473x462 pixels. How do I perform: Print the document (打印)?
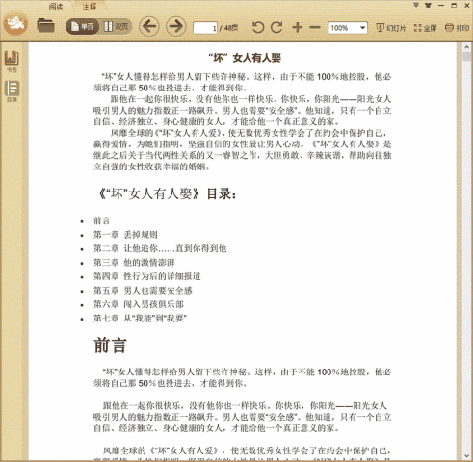(x=458, y=28)
